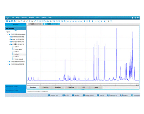The width and height of the screenshot is (144, 114).
Task: Click the open folder toolbar icon
Action: pyautogui.click(x=9, y=21)
